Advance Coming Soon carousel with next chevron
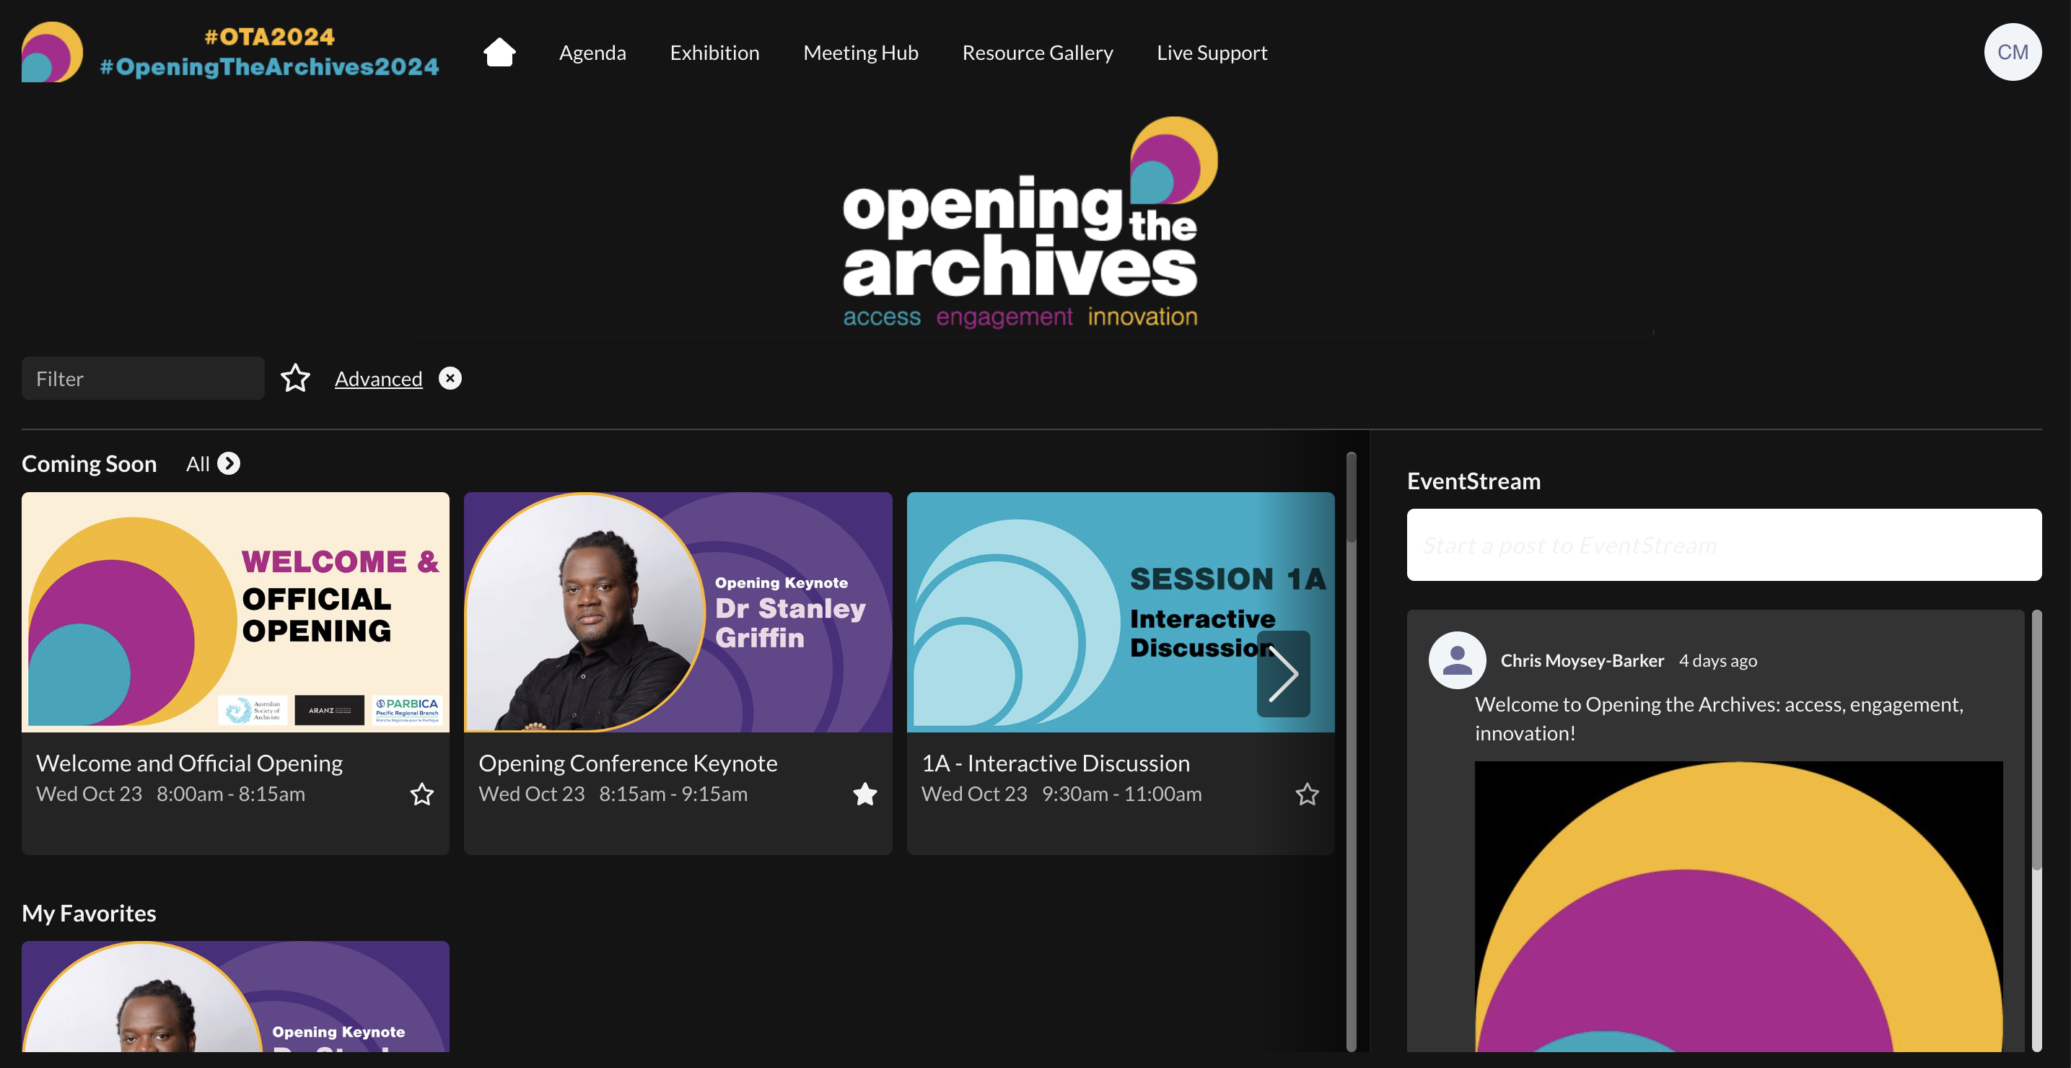This screenshot has height=1068, width=2071. point(1283,674)
